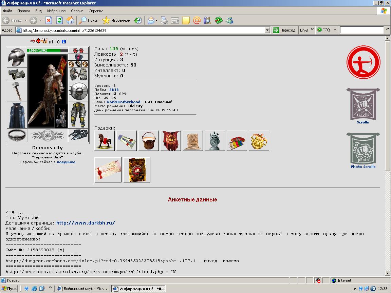Open the http://www.darkbh.ru/ homepage link
The image size is (391, 293).
point(86,223)
